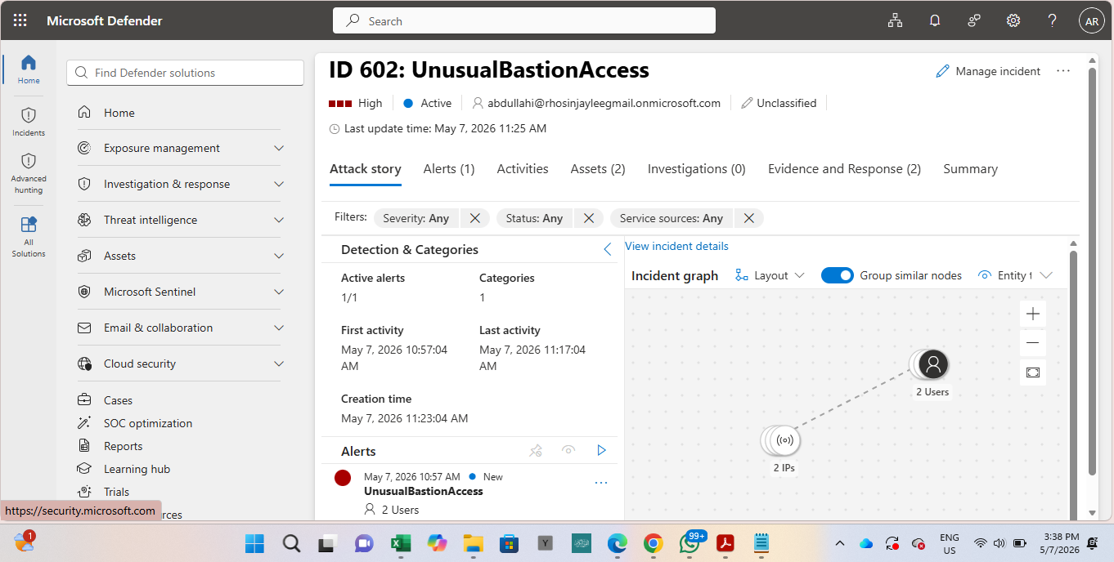Screen dimensions: 1114x562
Task: Open the Layout dropdown
Action: click(x=770, y=275)
